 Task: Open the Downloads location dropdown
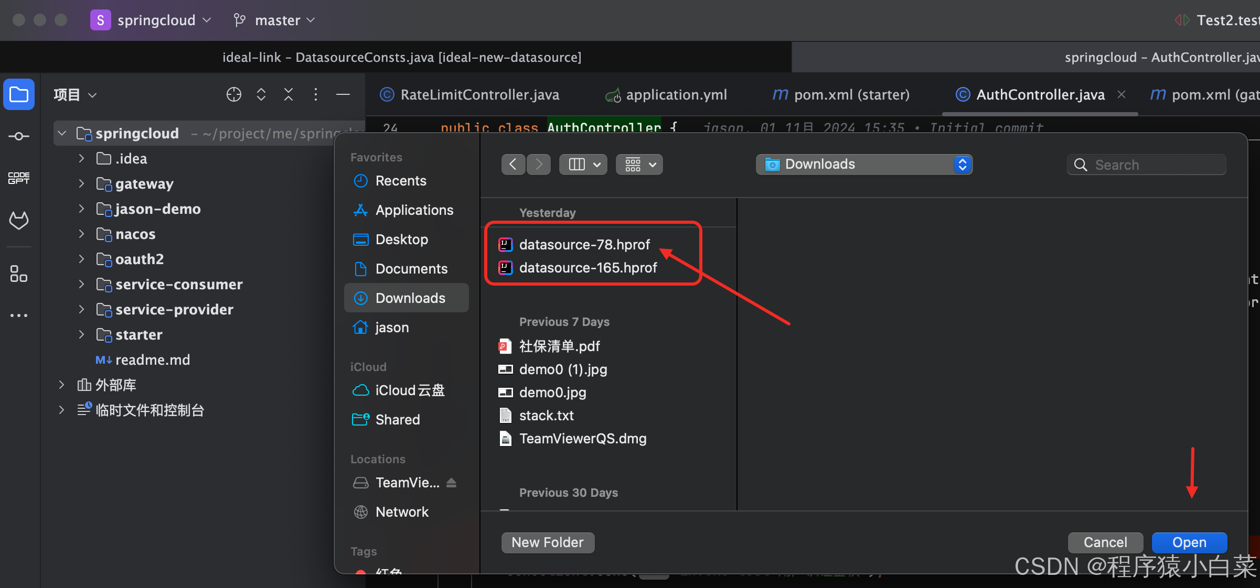(x=863, y=165)
